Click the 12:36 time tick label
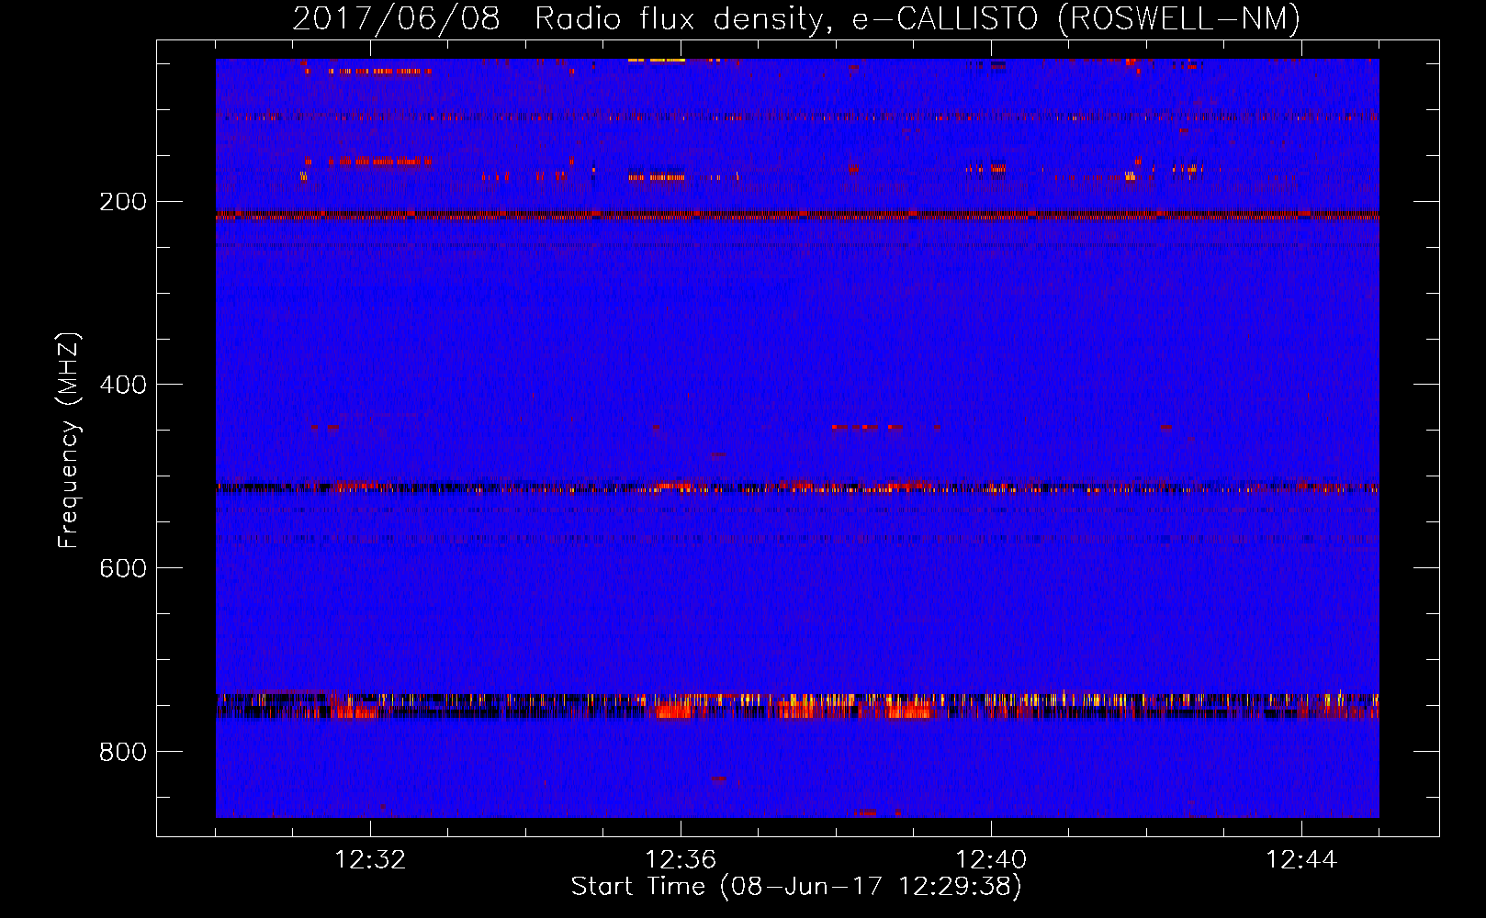Screen dimensions: 1486x918 pos(681,860)
